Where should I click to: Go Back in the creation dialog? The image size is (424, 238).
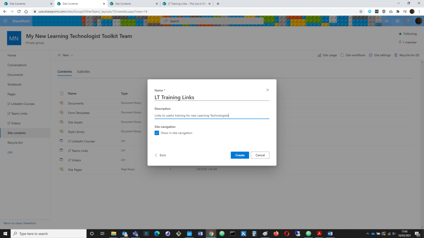(x=160, y=155)
